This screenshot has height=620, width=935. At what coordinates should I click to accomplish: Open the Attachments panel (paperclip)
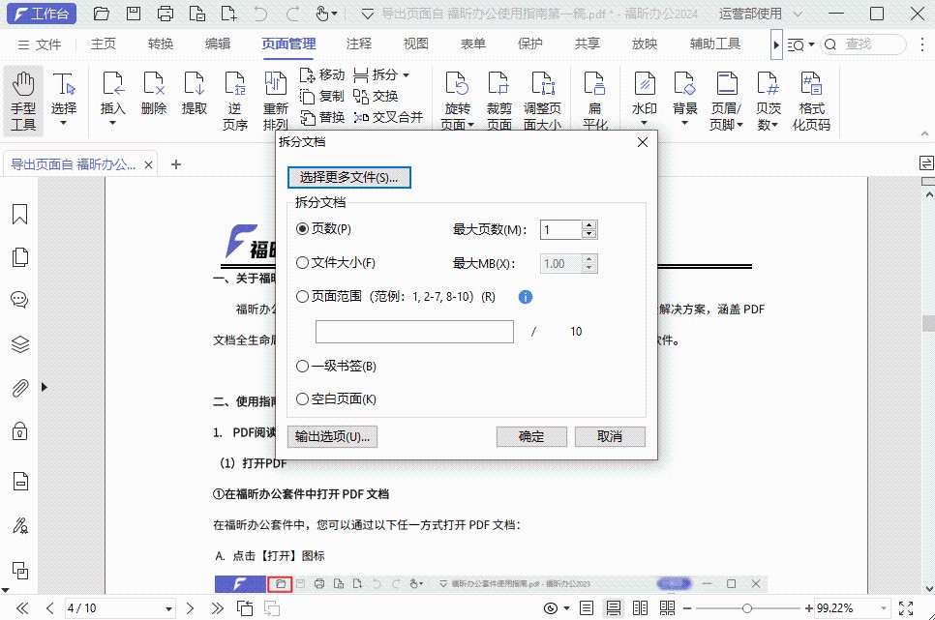click(x=19, y=388)
